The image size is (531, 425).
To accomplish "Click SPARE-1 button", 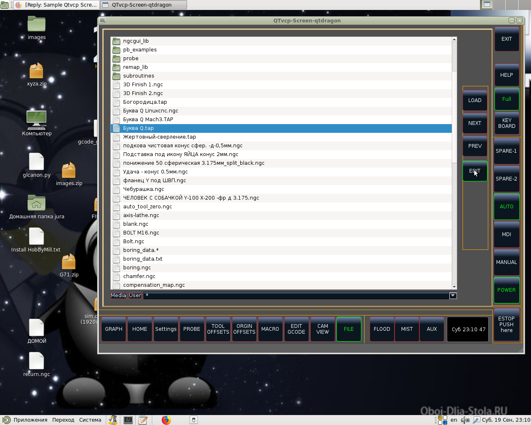I will tap(507, 151).
